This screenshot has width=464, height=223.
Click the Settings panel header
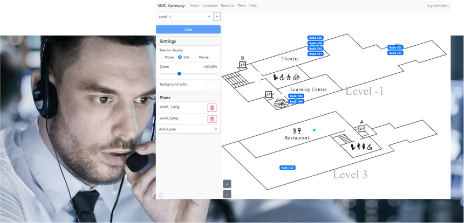[188, 41]
